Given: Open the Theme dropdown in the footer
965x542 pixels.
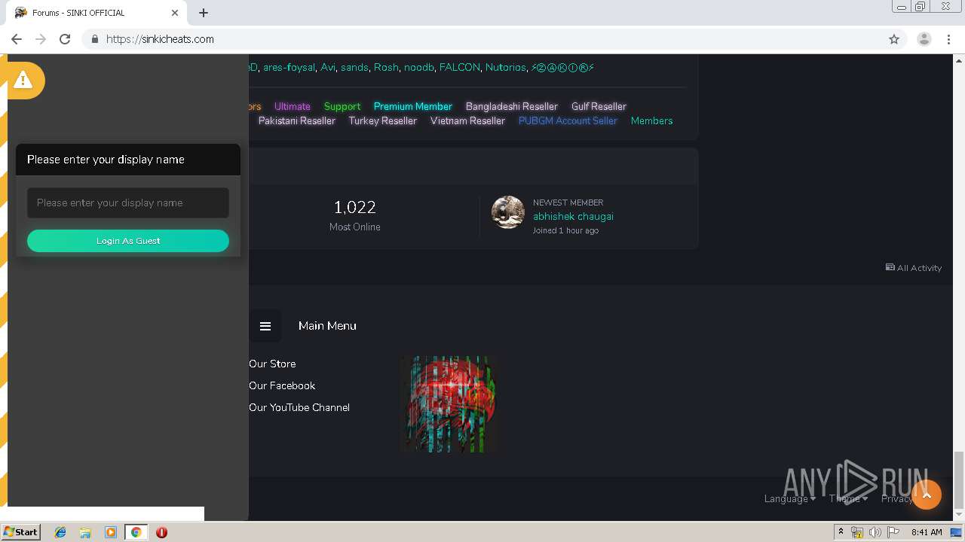Looking at the screenshot, I should 848,498.
